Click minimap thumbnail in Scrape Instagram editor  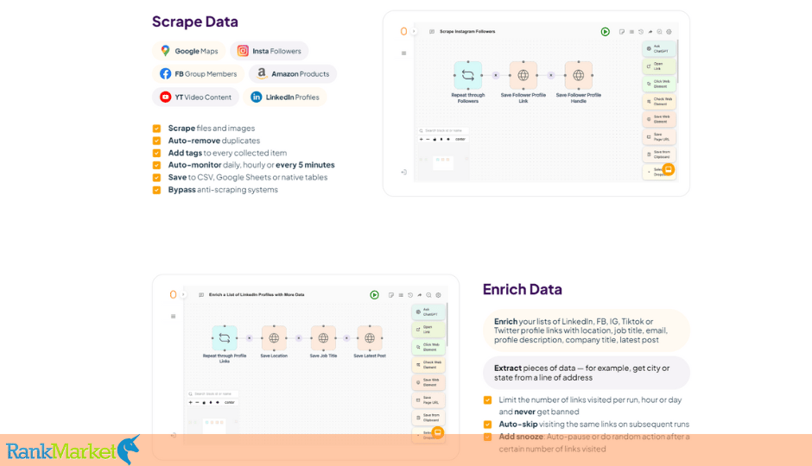coord(443,162)
